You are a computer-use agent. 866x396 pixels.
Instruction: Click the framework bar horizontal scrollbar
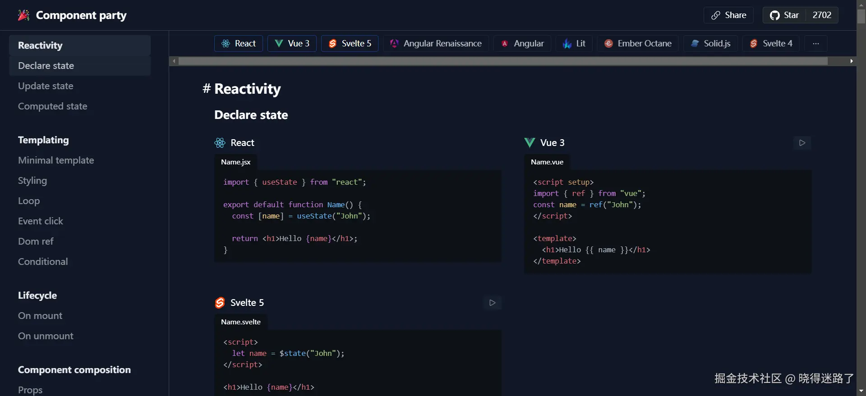point(503,61)
